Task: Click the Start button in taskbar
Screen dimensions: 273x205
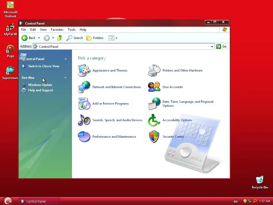Action: [x=8, y=201]
